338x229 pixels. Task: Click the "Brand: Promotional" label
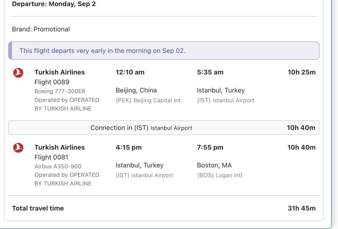[41, 29]
